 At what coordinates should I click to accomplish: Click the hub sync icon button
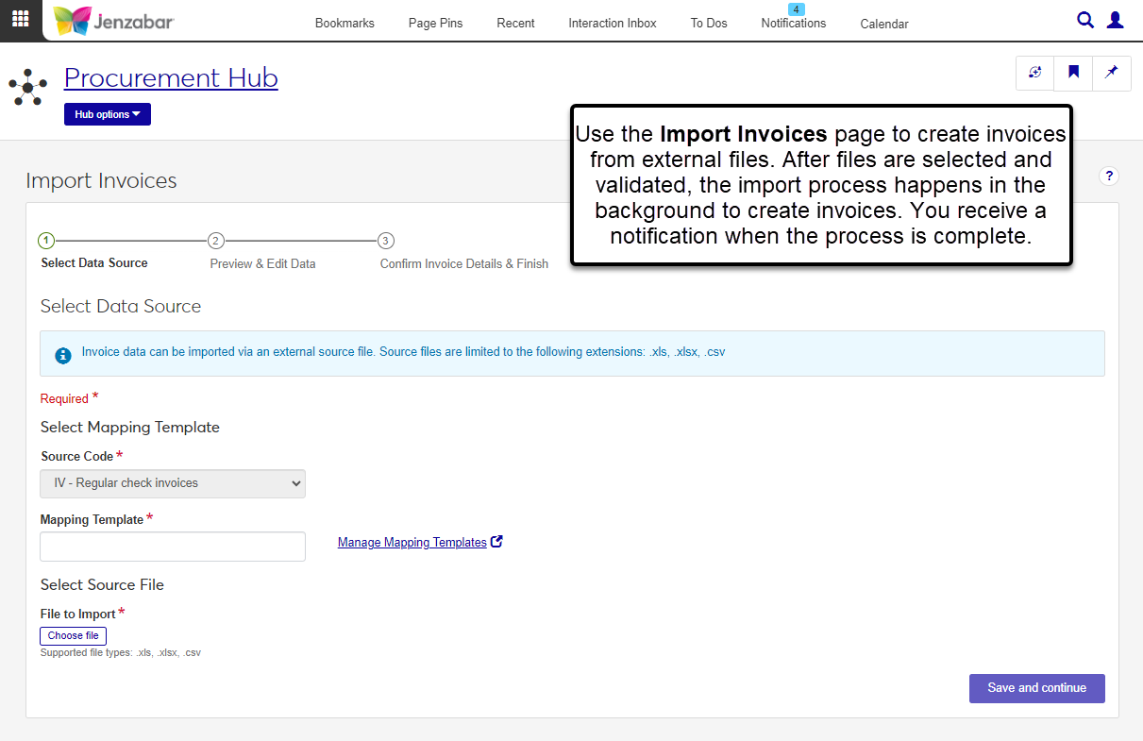coord(1034,73)
